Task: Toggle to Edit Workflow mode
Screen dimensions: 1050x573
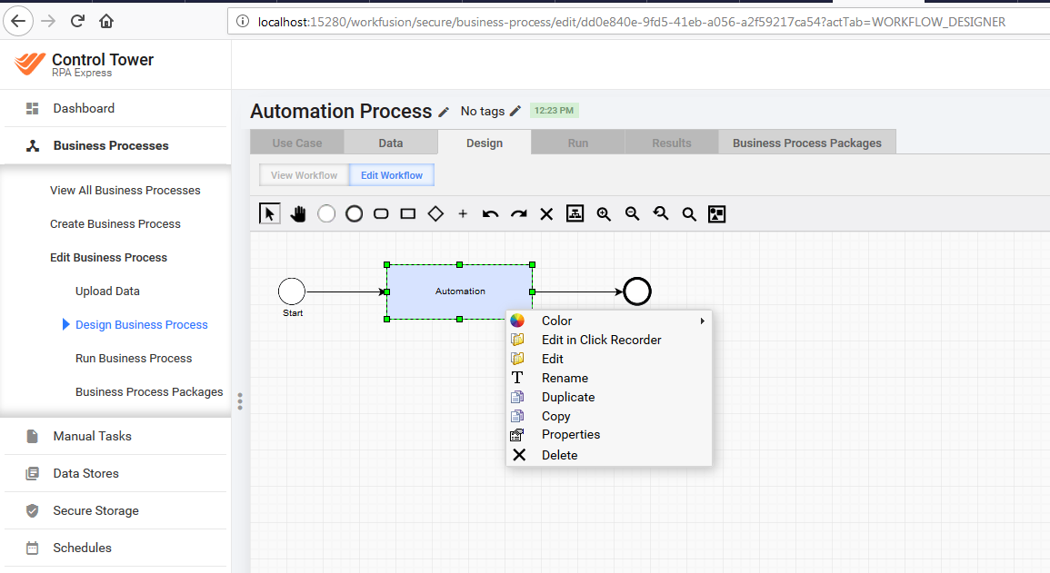Action: (392, 175)
